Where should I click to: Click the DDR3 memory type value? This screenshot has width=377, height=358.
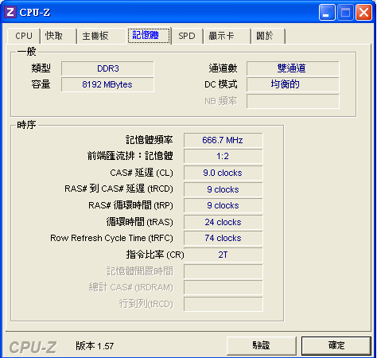pos(107,68)
